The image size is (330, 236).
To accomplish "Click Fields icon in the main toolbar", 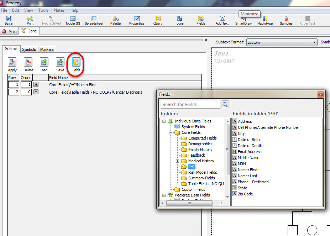I will 201,20.
